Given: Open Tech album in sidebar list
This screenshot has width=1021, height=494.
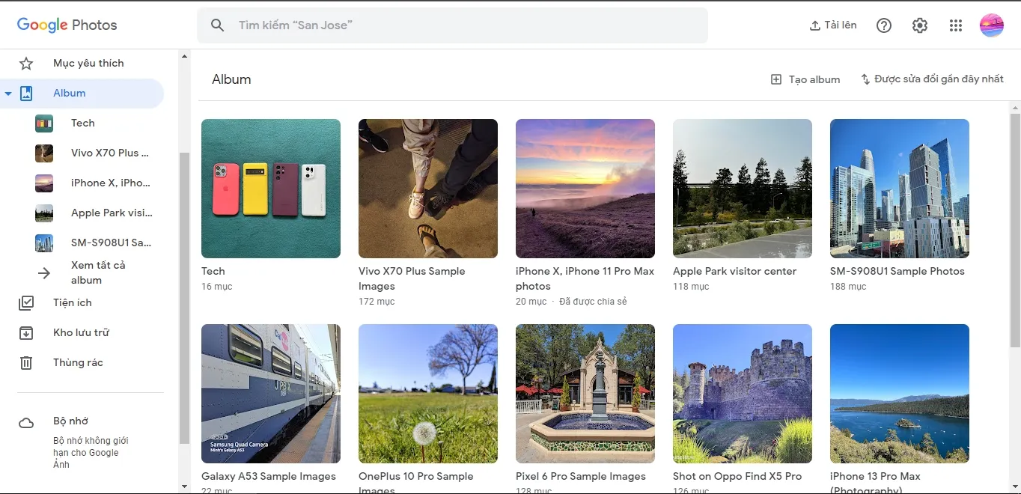Looking at the screenshot, I should pos(82,124).
